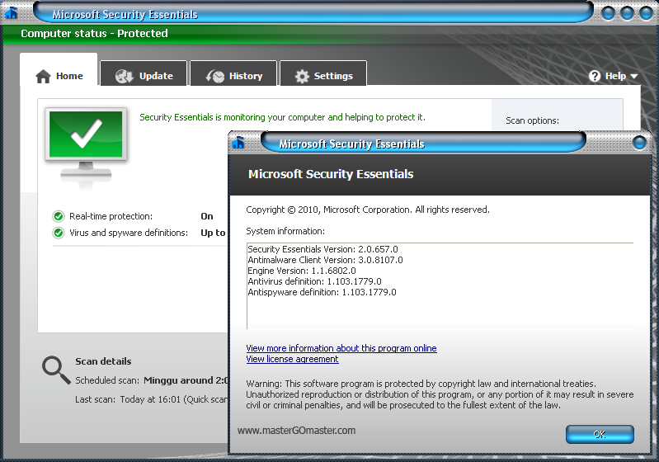Screen dimensions: 659x462
Task: Click the copyright warning paragraph
Action: 440,394
